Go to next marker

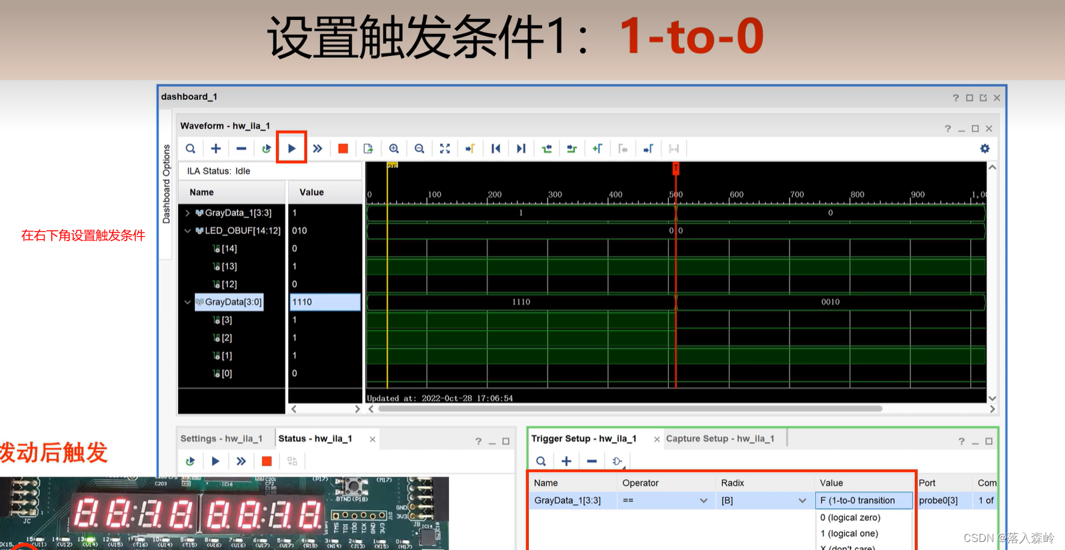click(648, 149)
